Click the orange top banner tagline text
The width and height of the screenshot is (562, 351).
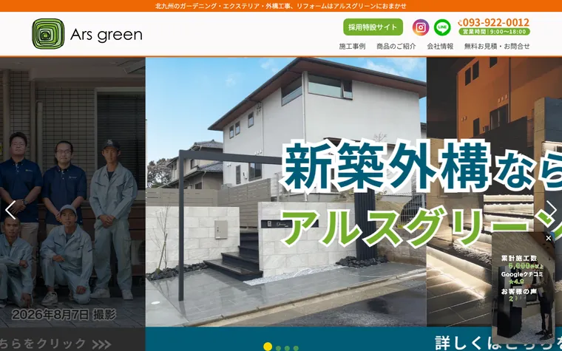coord(281,6)
